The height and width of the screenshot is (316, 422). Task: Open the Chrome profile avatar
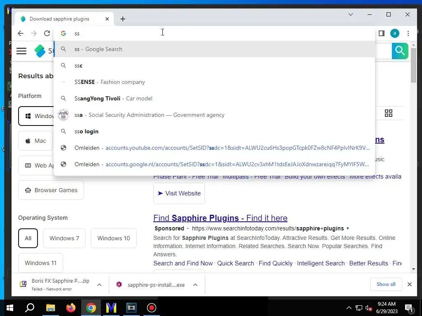[394, 33]
